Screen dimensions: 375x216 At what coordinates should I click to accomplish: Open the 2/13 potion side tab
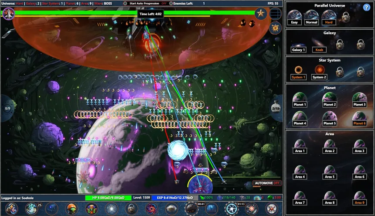tap(276, 108)
